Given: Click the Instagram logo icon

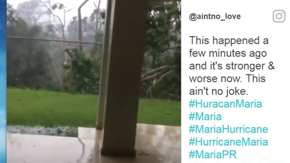Looking at the screenshot, I should click(x=279, y=16).
